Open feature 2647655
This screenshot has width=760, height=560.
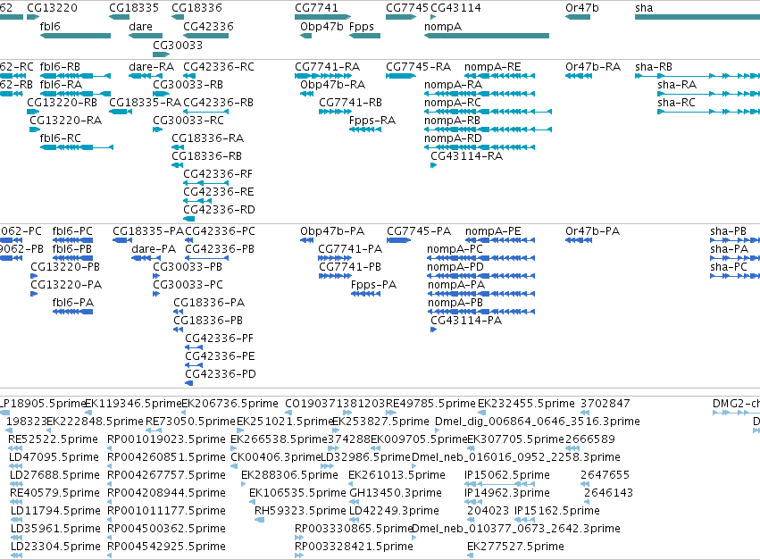605,474
